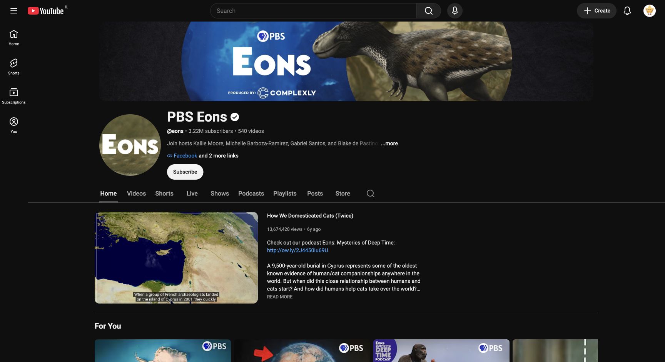Click the '3.22M subscribers' text

(211, 131)
